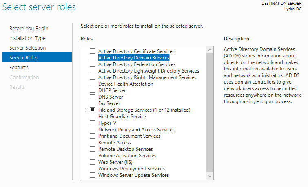Check Active Directory Certificate Services box
This screenshot has height=187, width=308.
tap(93, 51)
